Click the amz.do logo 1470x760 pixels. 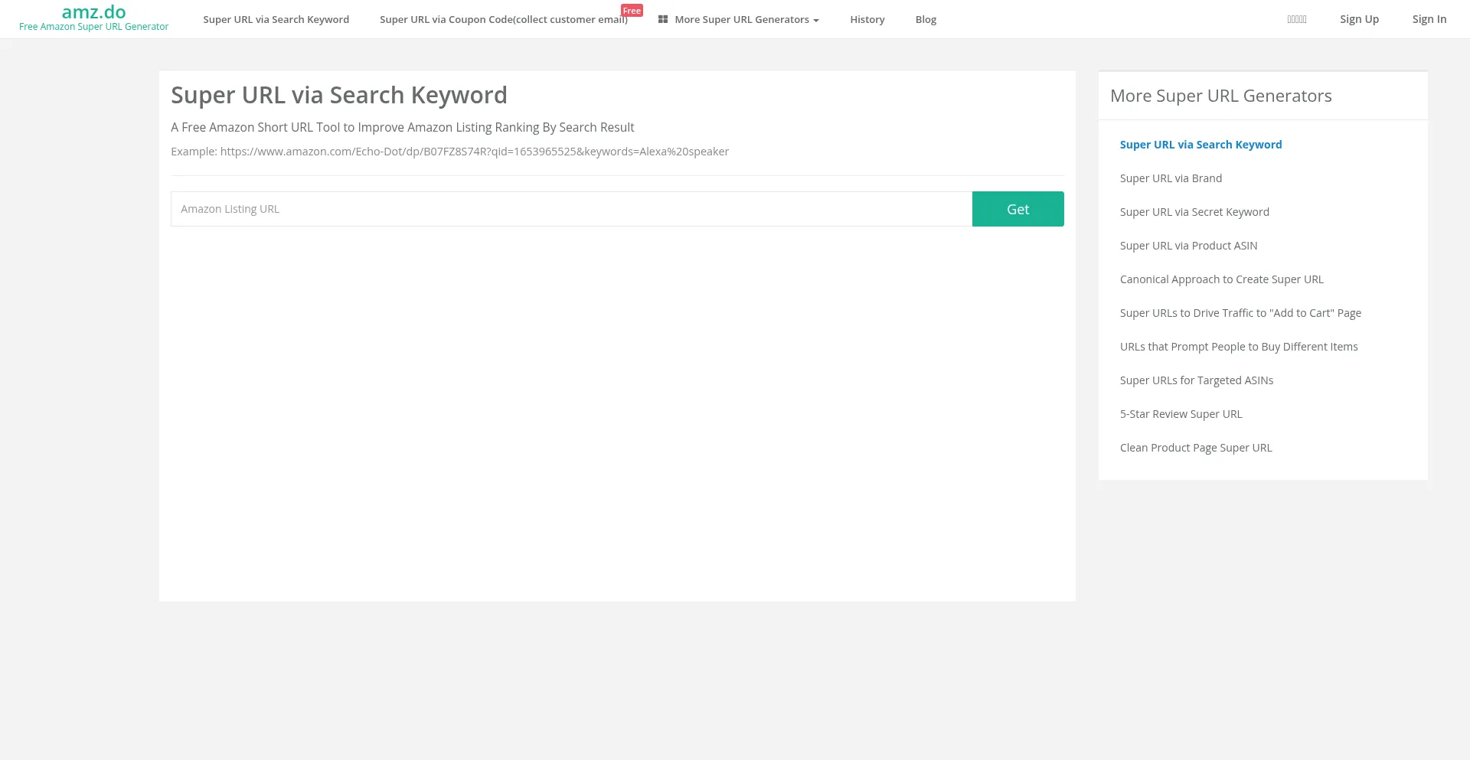[93, 13]
